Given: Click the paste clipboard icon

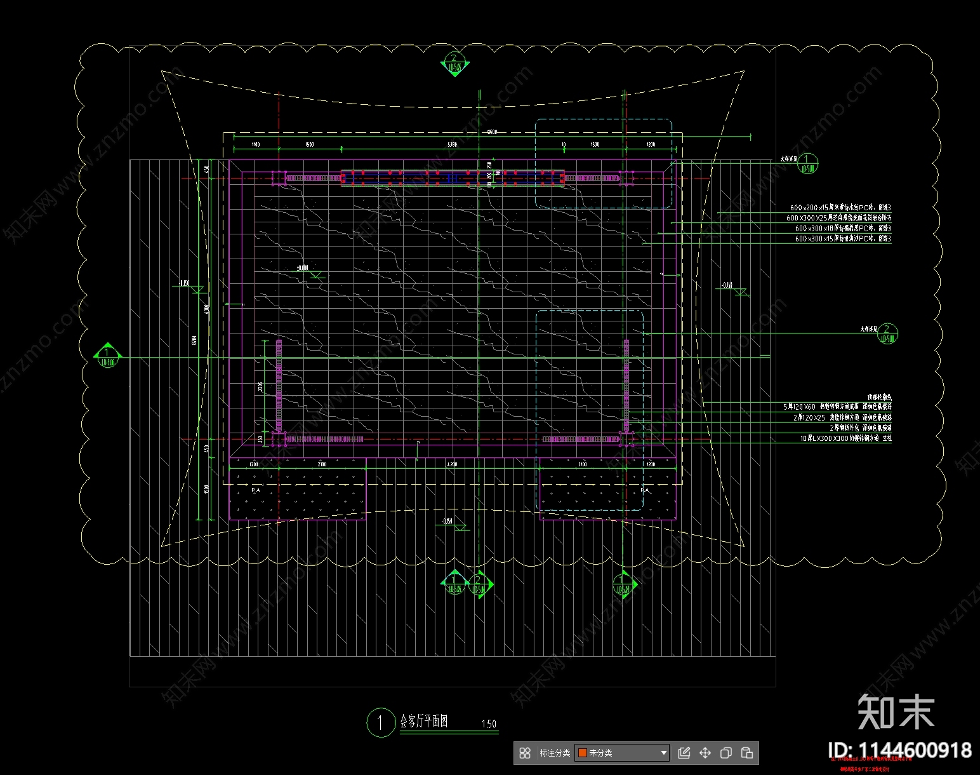Looking at the screenshot, I should pyautogui.click(x=747, y=753).
